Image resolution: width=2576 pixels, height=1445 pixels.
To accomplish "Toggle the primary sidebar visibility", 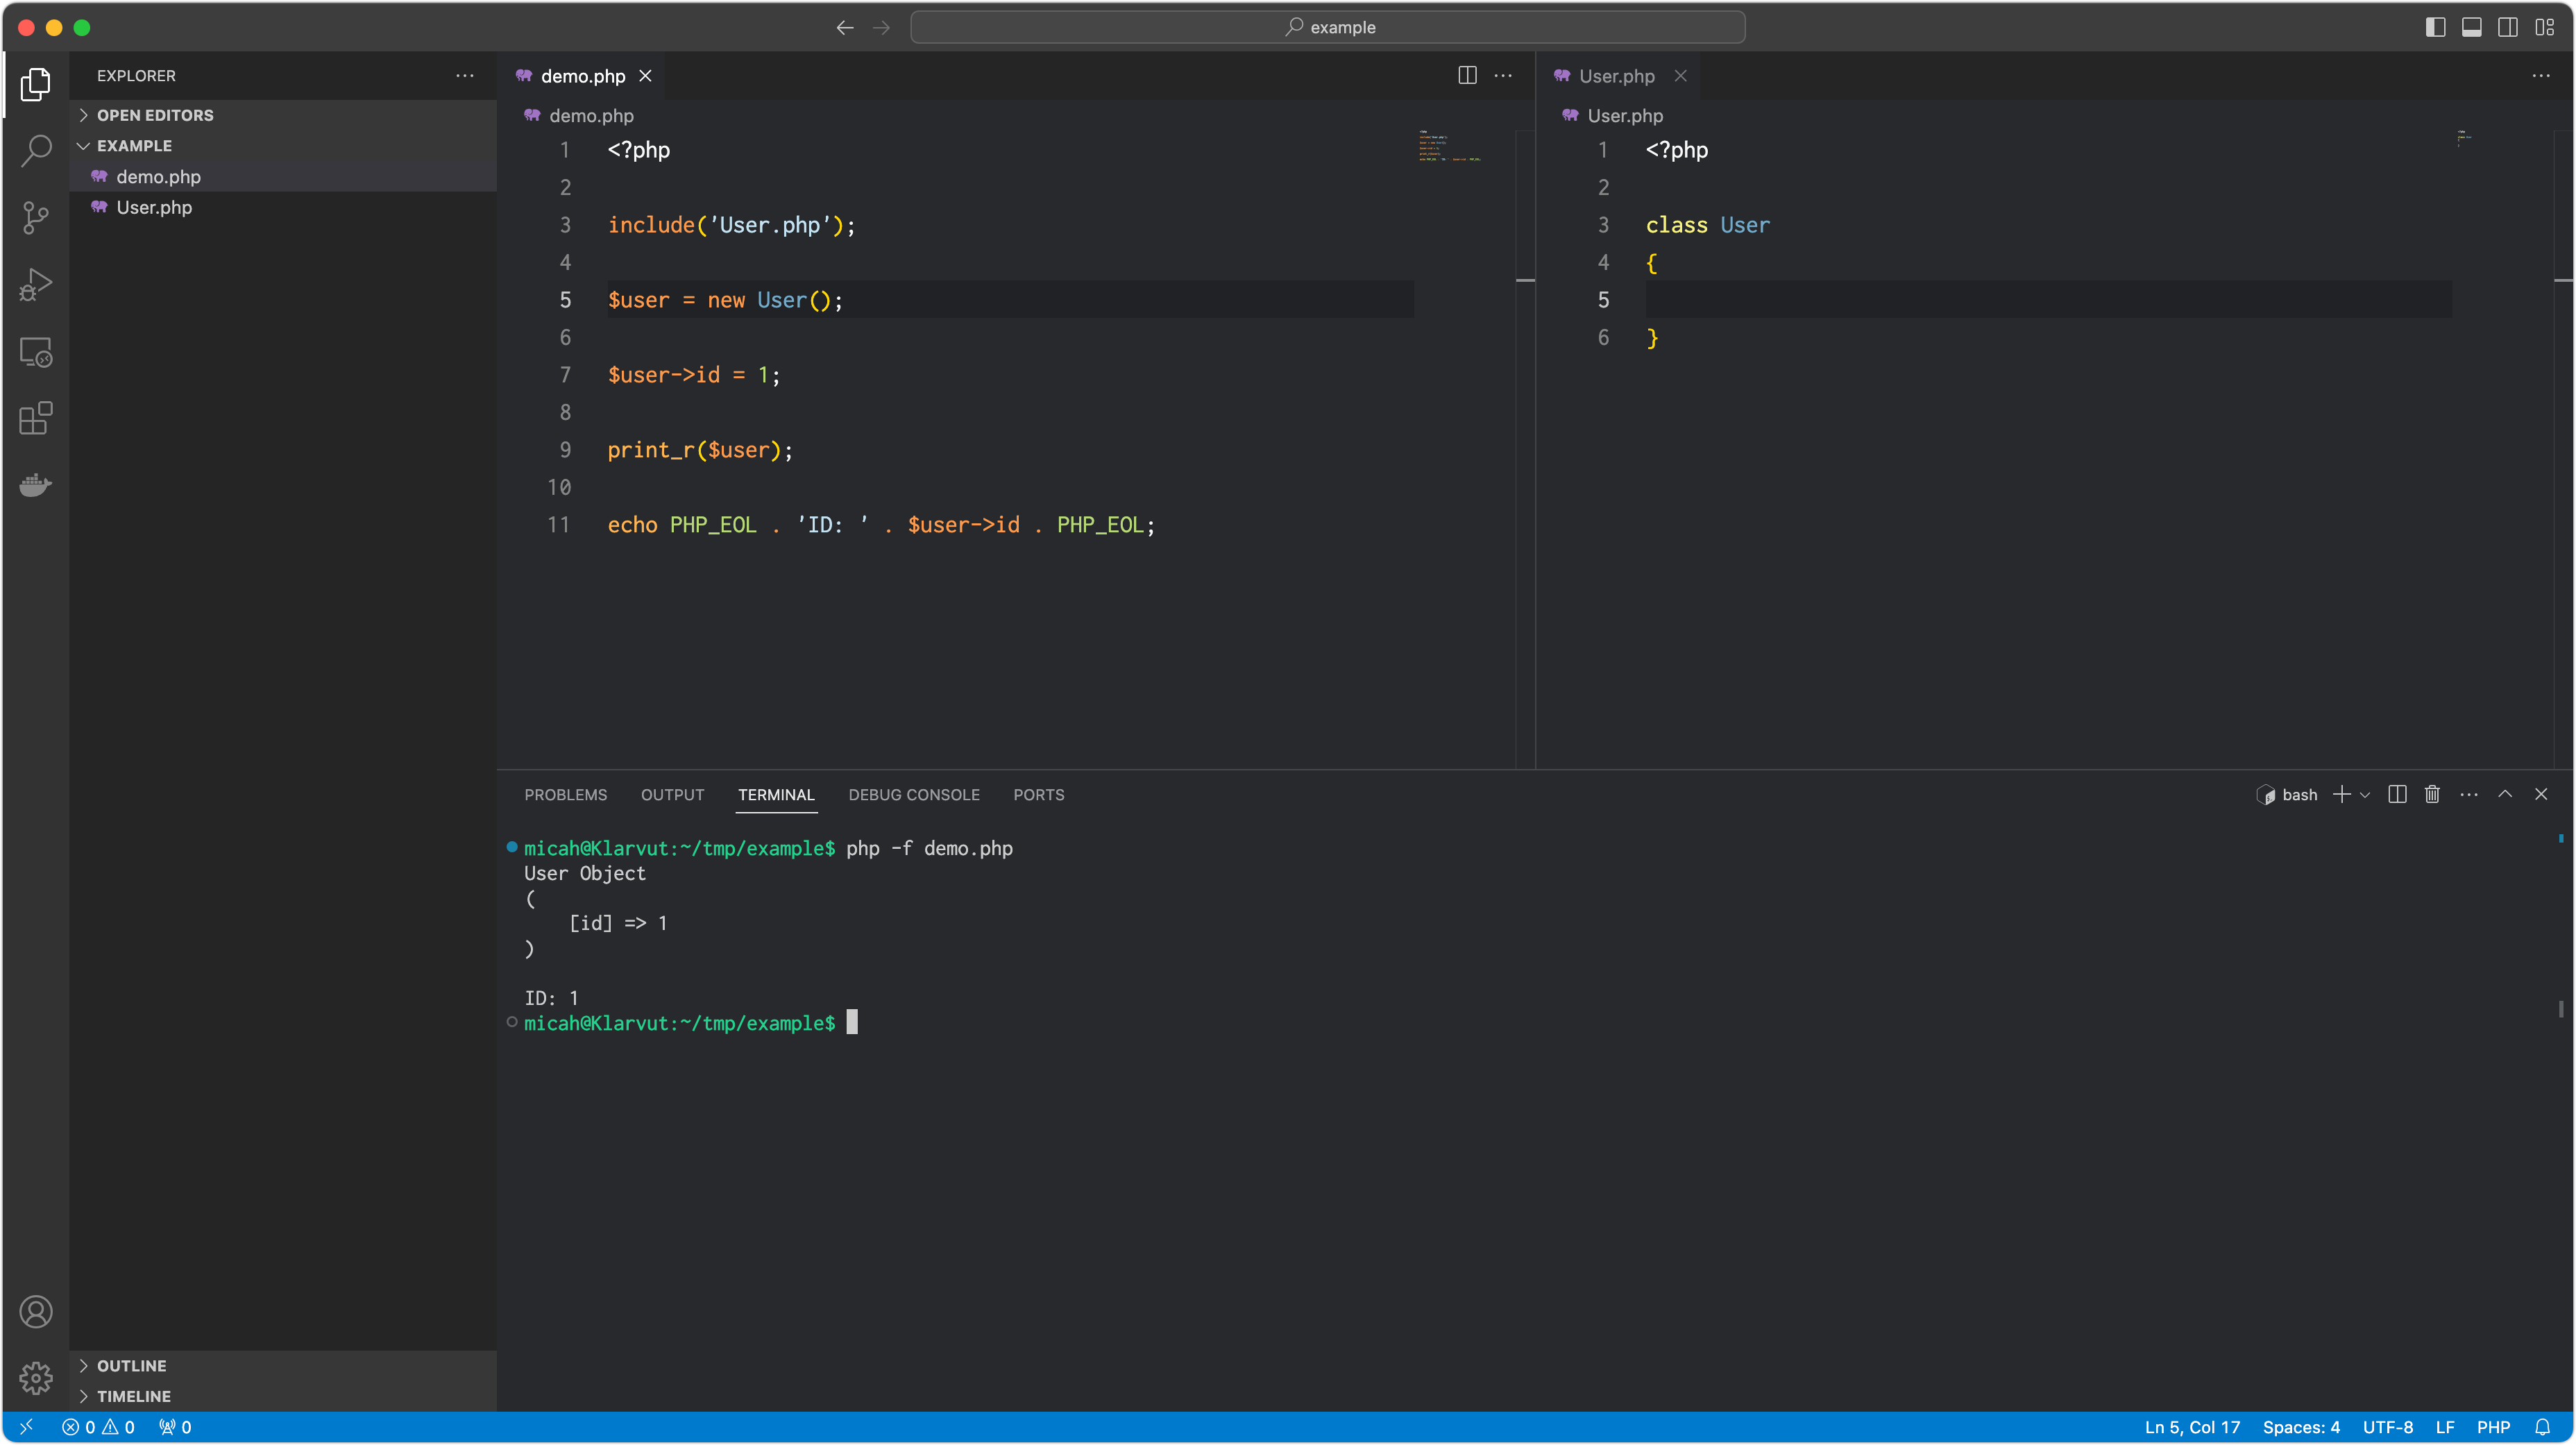I will coord(2434,27).
